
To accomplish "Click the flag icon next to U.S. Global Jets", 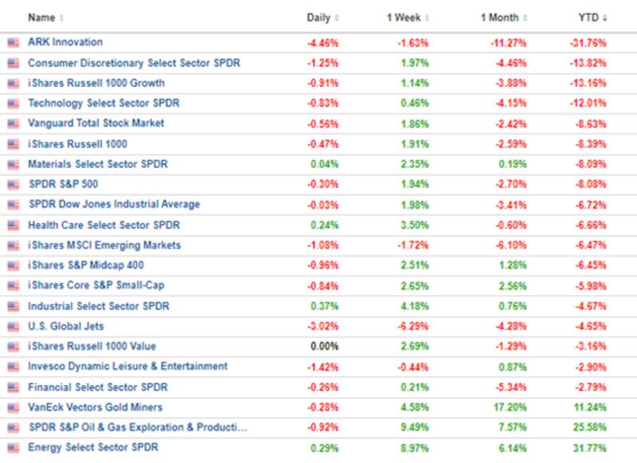I will pyautogui.click(x=14, y=327).
